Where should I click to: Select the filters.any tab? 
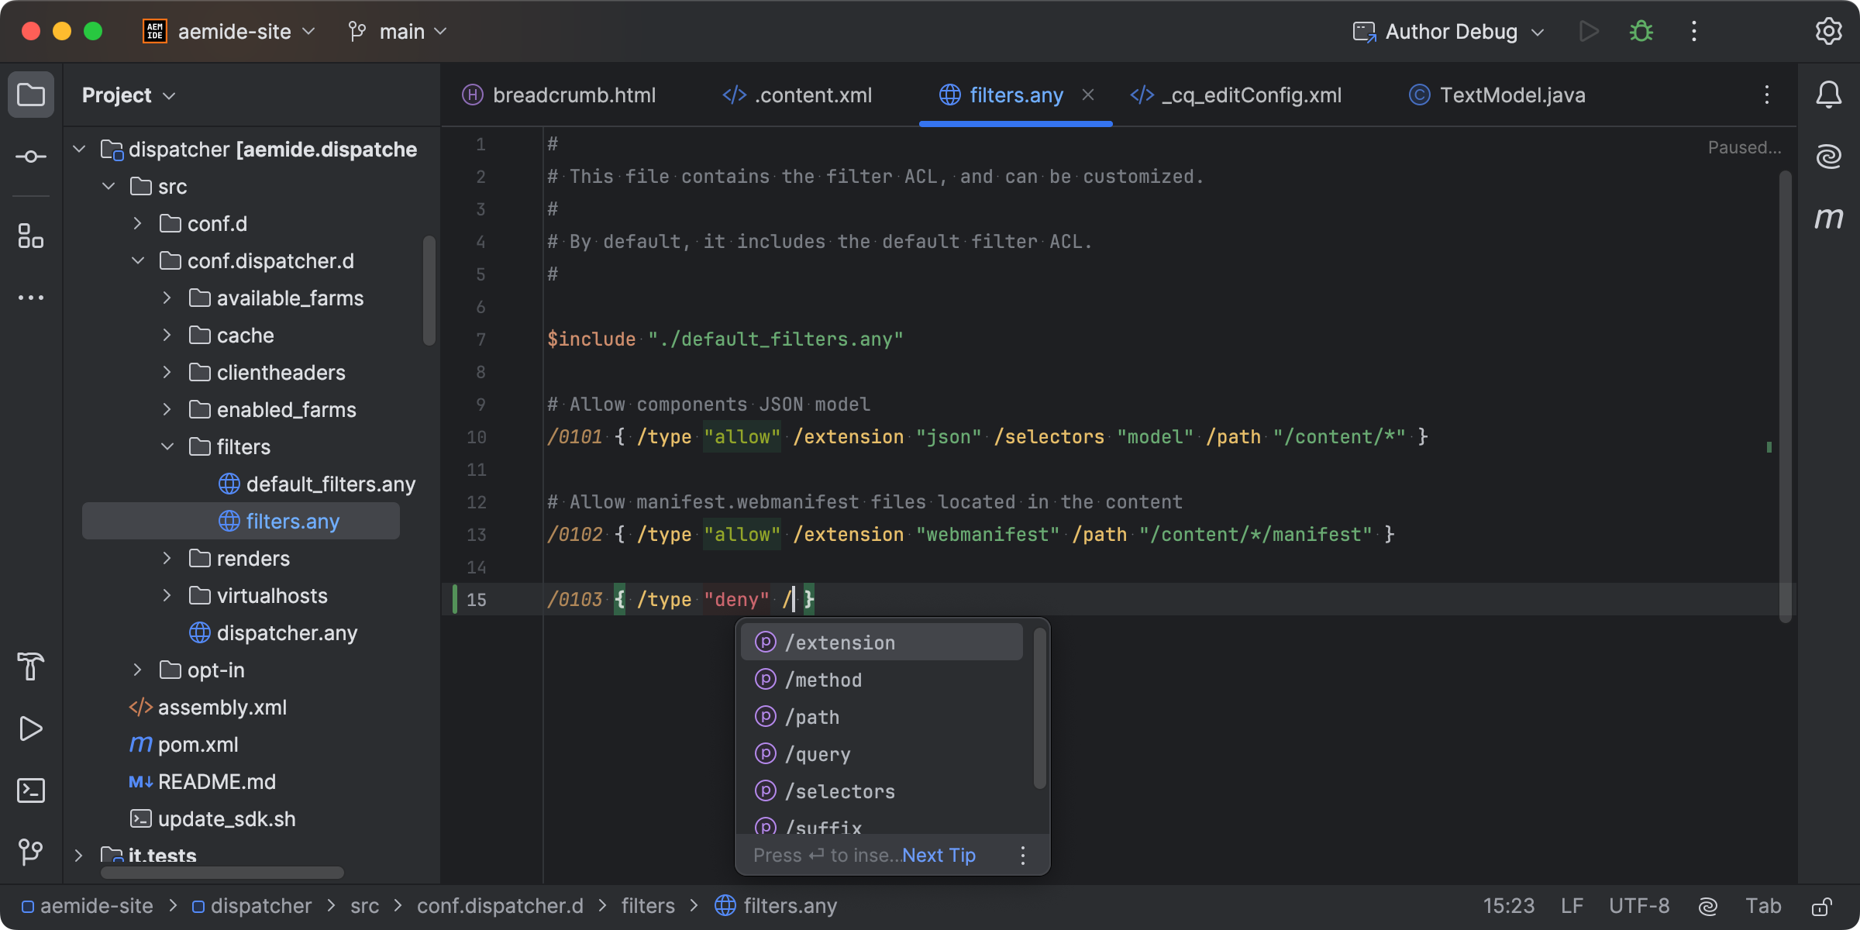point(1015,94)
